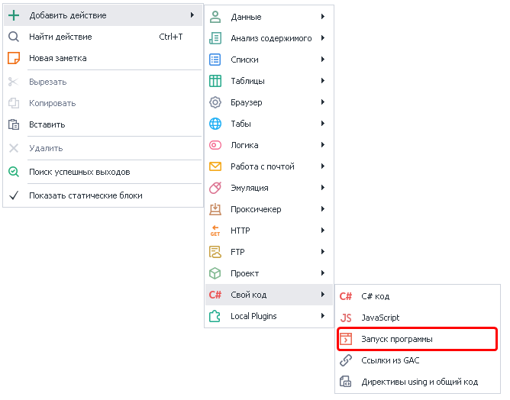Screen dimensions: 510x400
Task: Choose Директивы using и общий код
Action: (419, 382)
